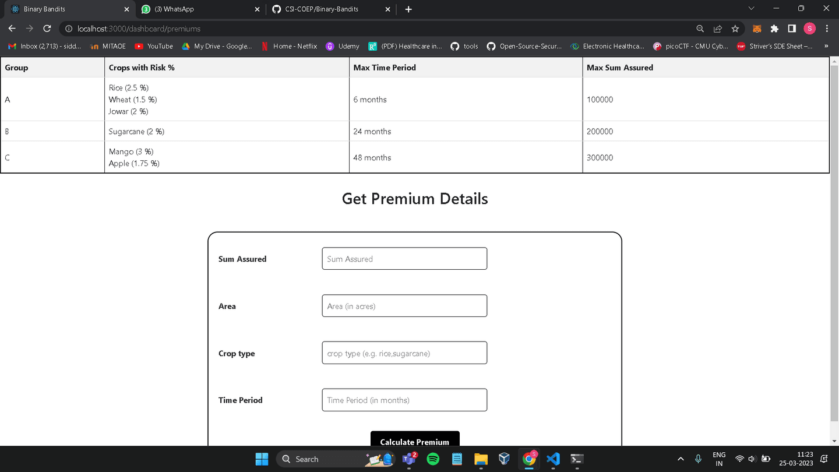Viewport: 839px width, 472px height.
Task: Click the microphone tray icon
Action: pos(698,459)
